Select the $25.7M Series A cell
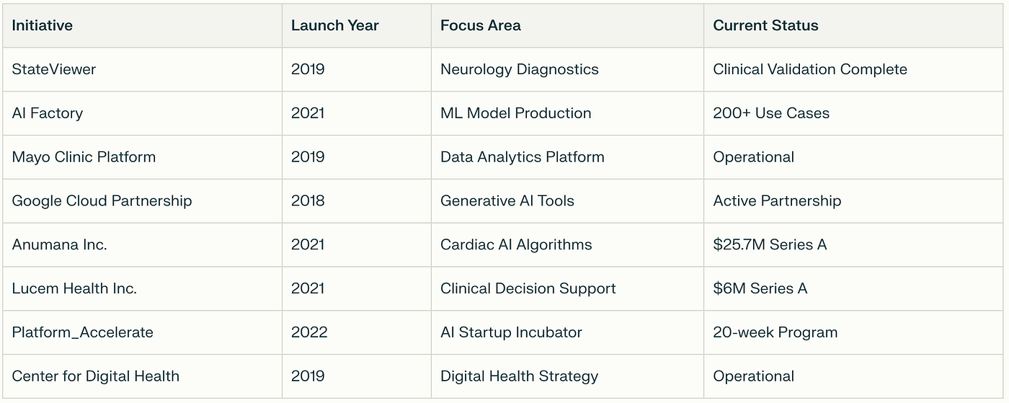Screen dimensions: 1009x403 point(854,245)
